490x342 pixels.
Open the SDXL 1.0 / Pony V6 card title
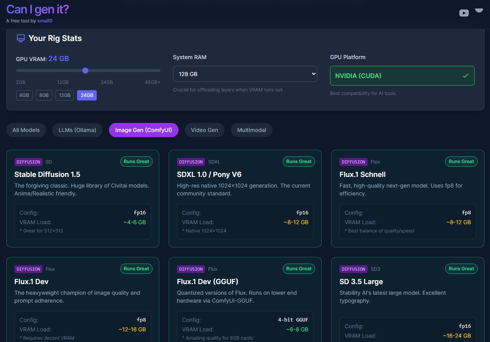tap(209, 175)
